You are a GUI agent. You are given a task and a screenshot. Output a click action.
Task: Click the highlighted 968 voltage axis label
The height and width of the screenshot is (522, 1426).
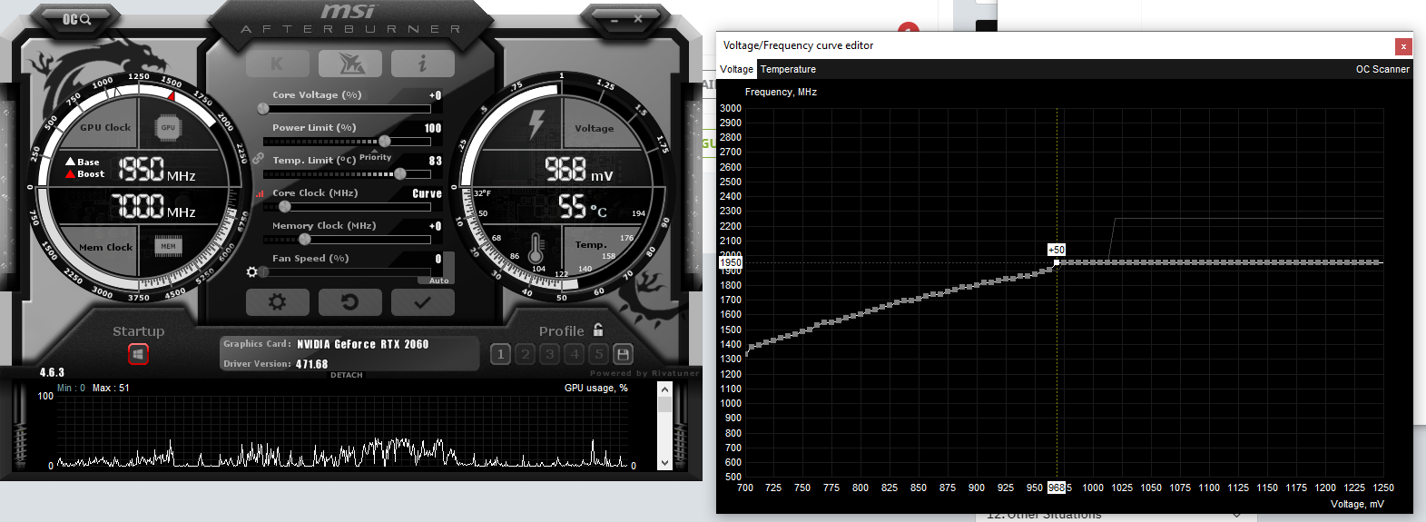point(1057,488)
